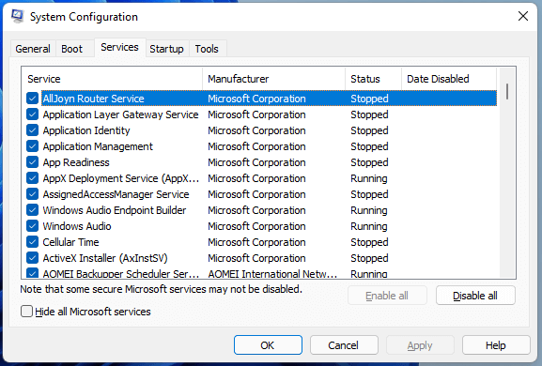The image size is (542, 366).
Task: Click Running status of AppX Deployment Service
Action: 369,178
